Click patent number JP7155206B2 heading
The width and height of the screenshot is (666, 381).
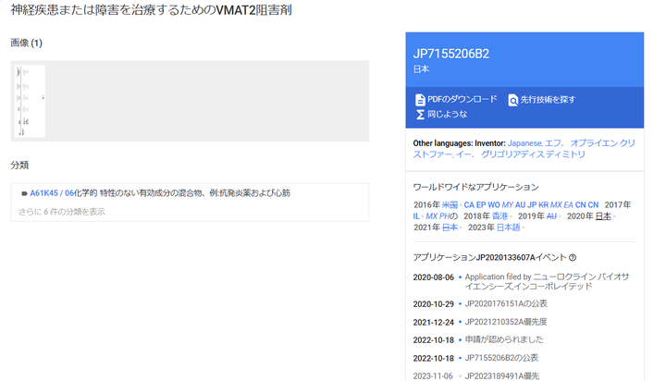click(451, 54)
